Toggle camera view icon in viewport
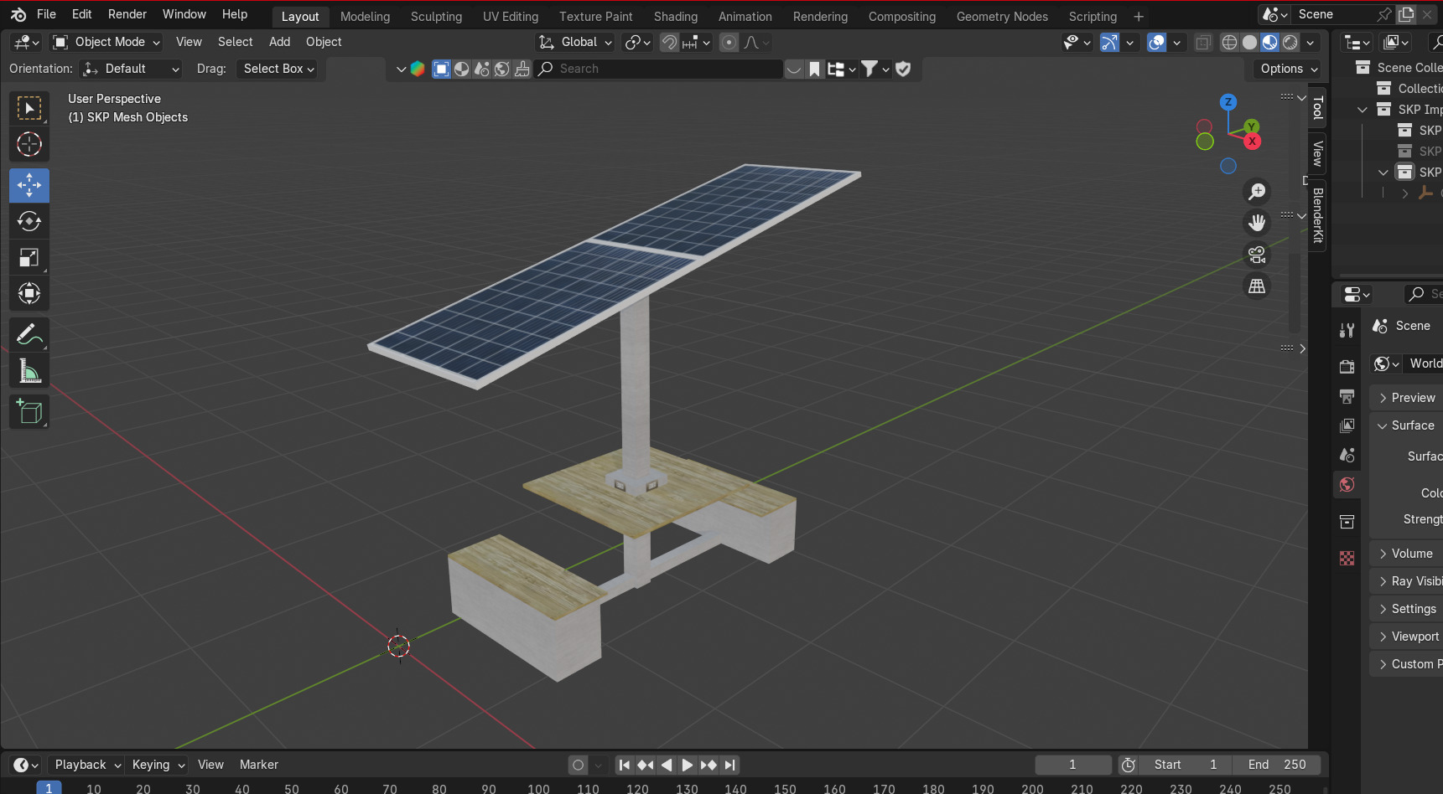1443x794 pixels. coord(1257,255)
